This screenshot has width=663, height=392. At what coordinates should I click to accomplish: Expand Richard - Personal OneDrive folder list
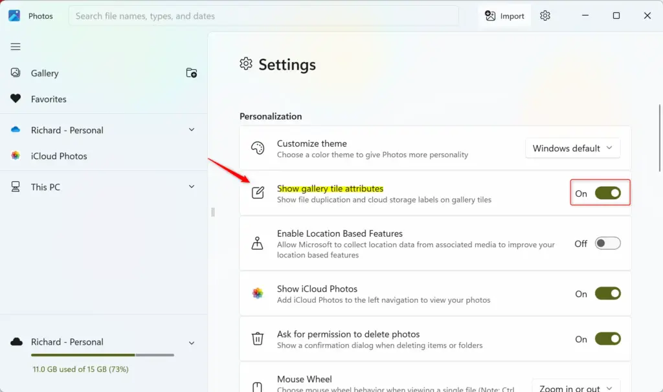[x=192, y=129]
